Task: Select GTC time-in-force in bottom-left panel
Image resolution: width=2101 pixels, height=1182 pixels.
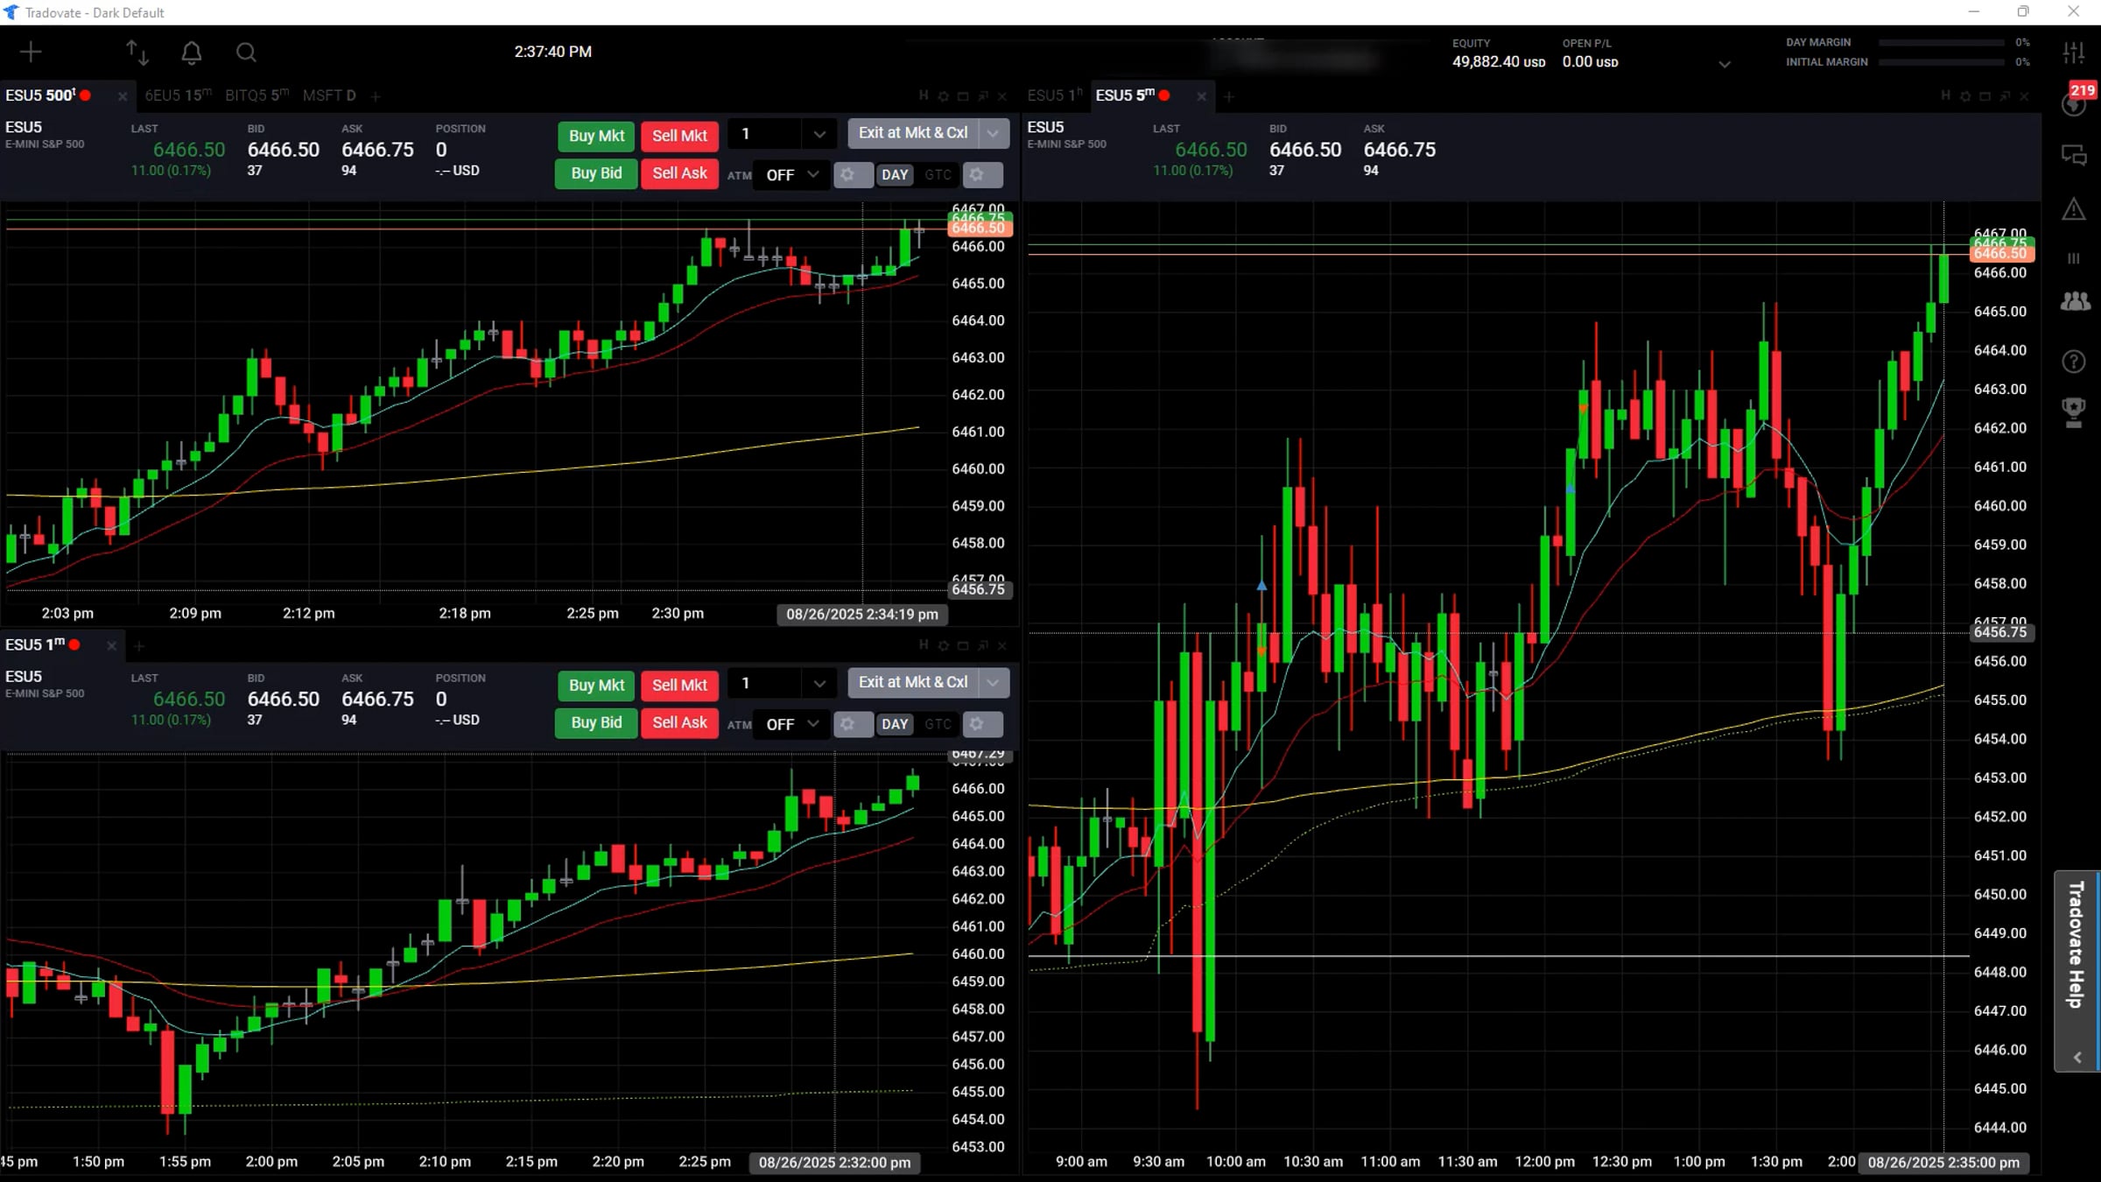Action: coord(938,724)
